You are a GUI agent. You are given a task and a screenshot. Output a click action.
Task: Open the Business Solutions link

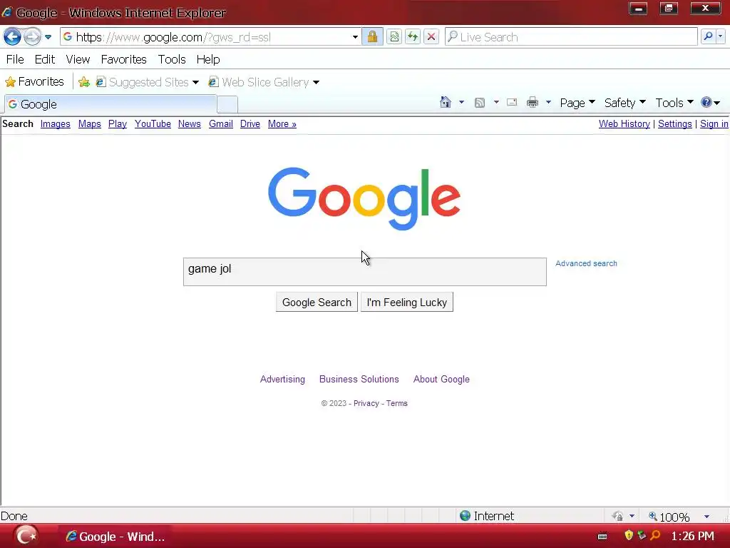359,380
